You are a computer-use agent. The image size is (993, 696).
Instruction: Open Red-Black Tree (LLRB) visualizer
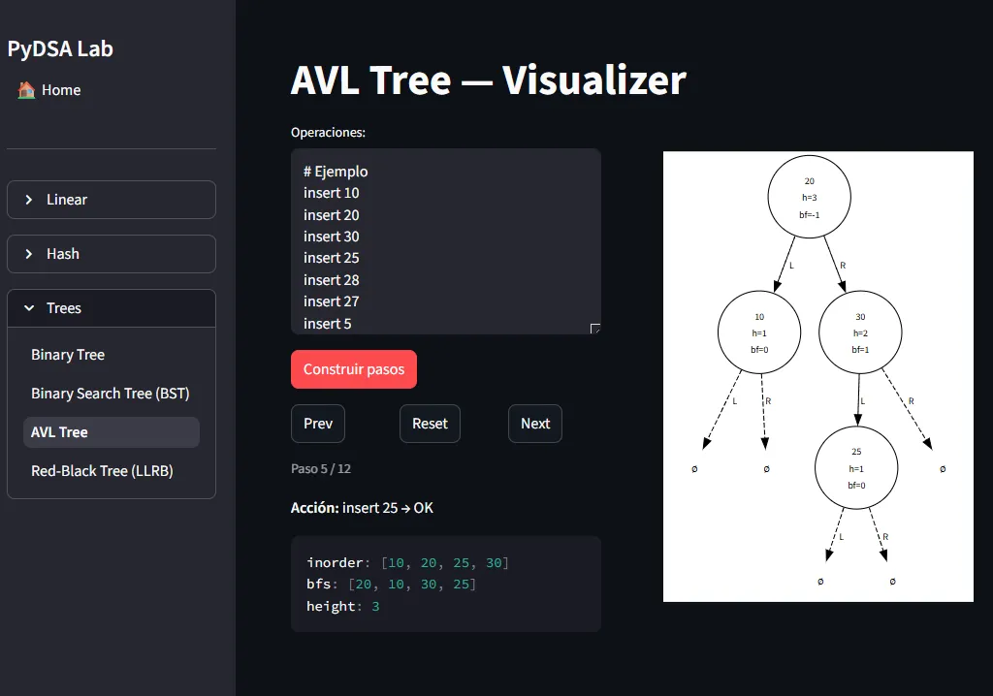pos(101,471)
